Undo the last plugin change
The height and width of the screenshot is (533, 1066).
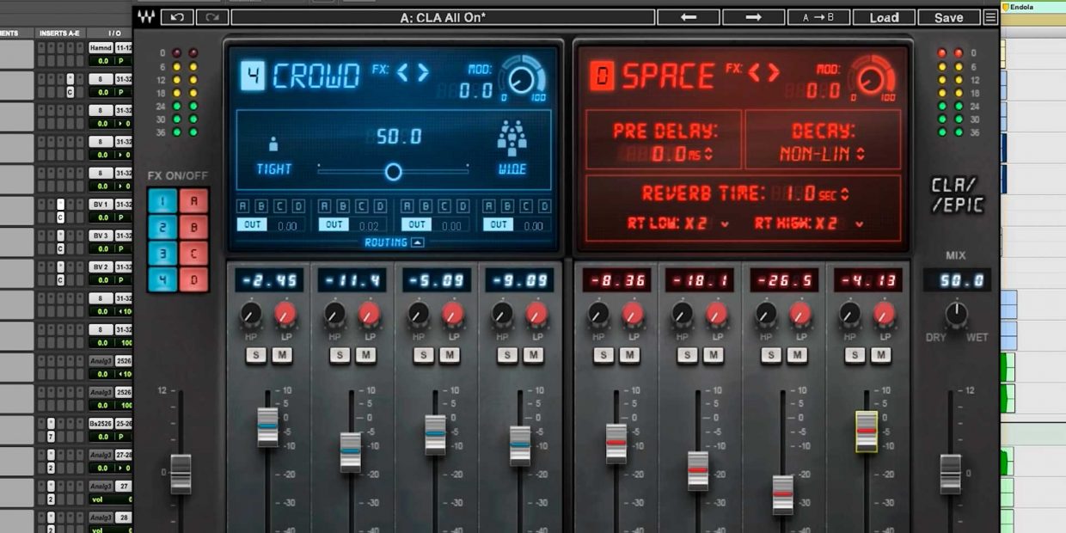(177, 17)
